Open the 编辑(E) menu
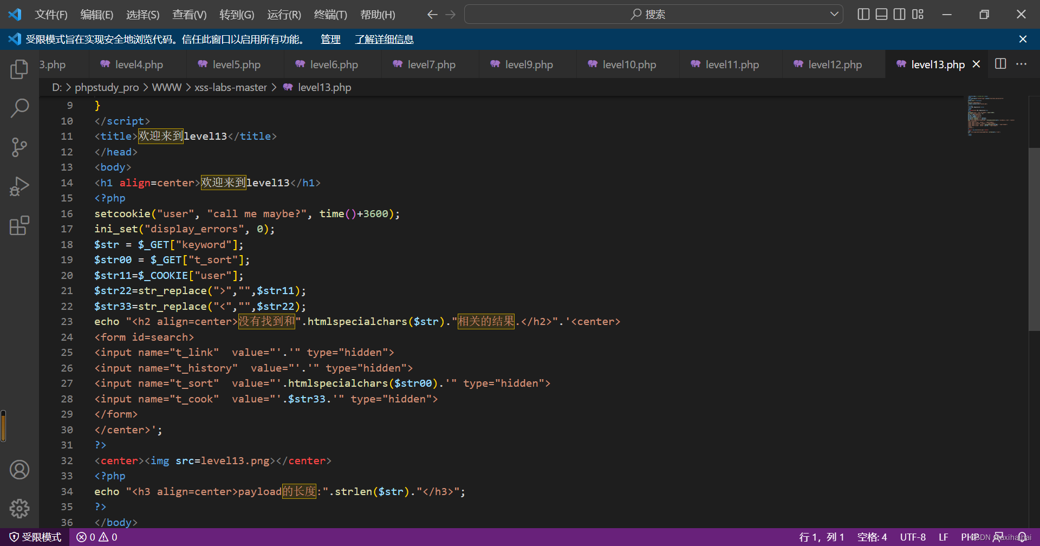Image resolution: width=1040 pixels, height=546 pixels. click(x=97, y=15)
